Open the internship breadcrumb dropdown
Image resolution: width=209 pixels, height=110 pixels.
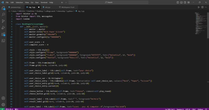[61, 11]
